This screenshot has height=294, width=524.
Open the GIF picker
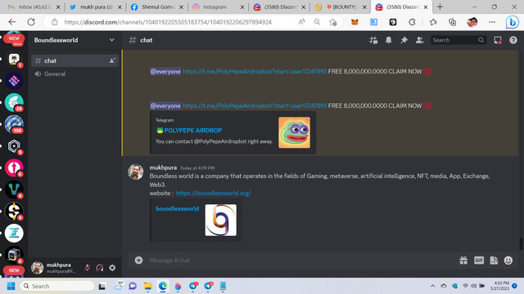478,261
